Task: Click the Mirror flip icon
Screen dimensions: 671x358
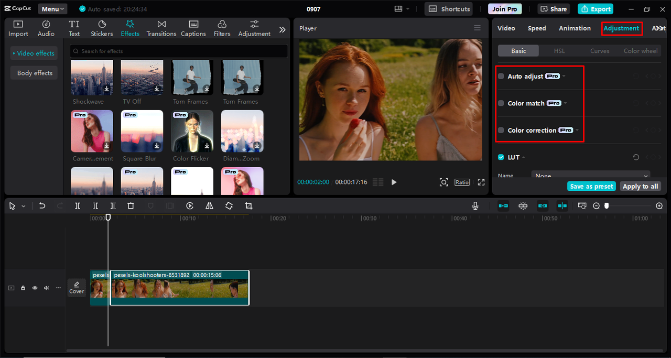Action: tap(209, 206)
